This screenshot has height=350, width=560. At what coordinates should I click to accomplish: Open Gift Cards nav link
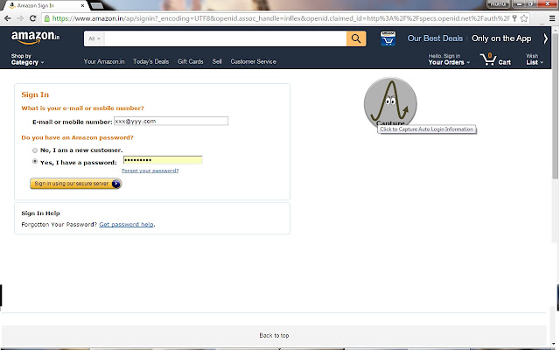(x=191, y=61)
